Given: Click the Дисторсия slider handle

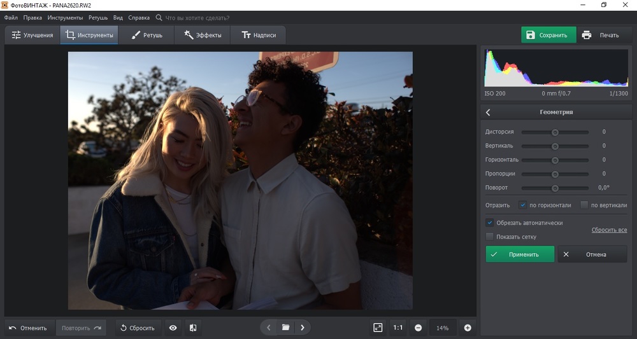Looking at the screenshot, I should [x=555, y=132].
